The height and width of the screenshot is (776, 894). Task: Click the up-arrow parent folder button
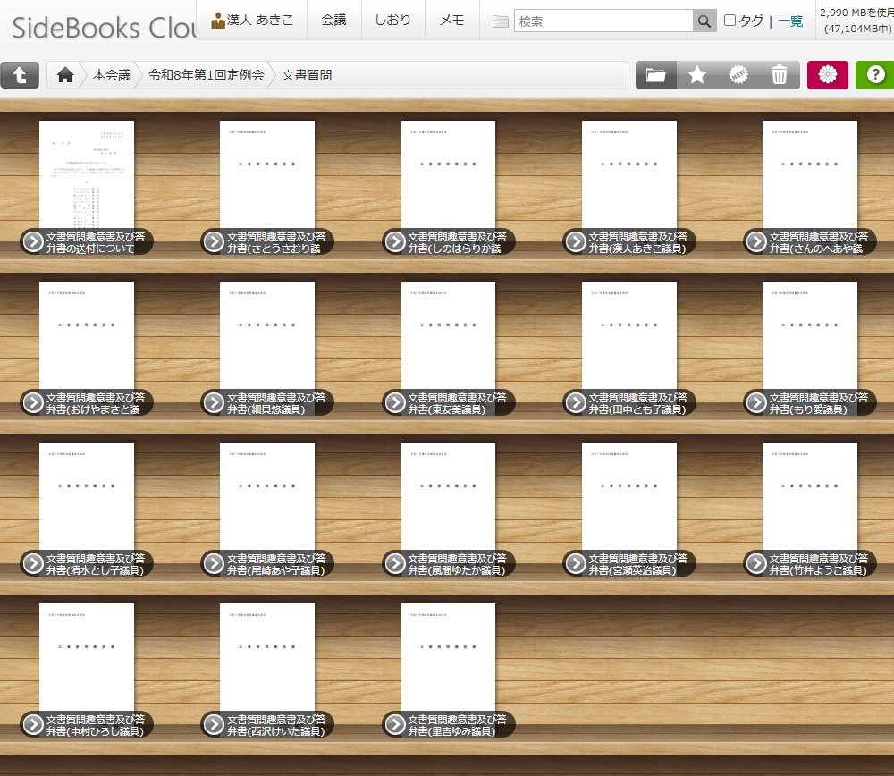point(20,75)
